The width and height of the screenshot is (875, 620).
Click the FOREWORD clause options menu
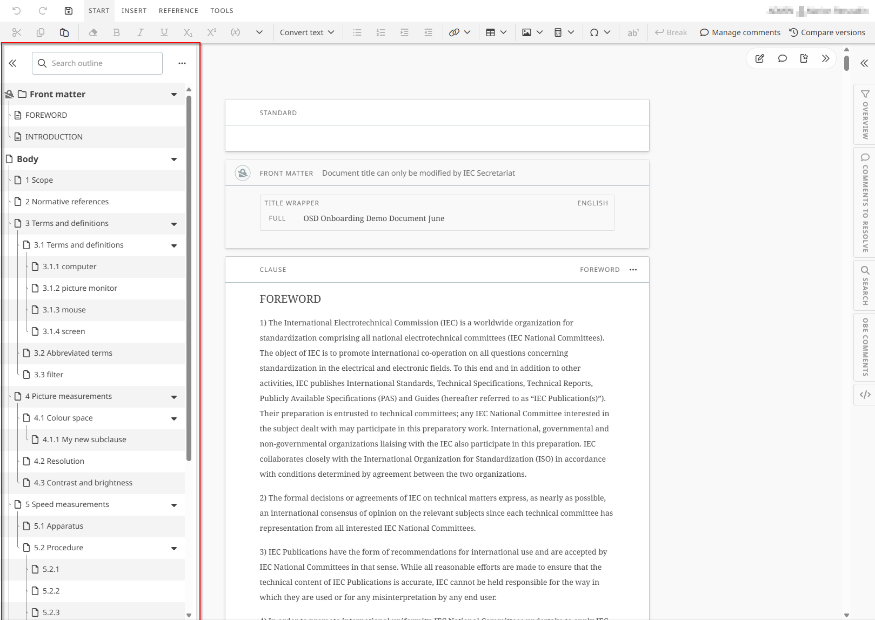[x=633, y=270]
